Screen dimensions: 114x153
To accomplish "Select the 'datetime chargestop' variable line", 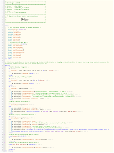I will (x=14, y=34).
